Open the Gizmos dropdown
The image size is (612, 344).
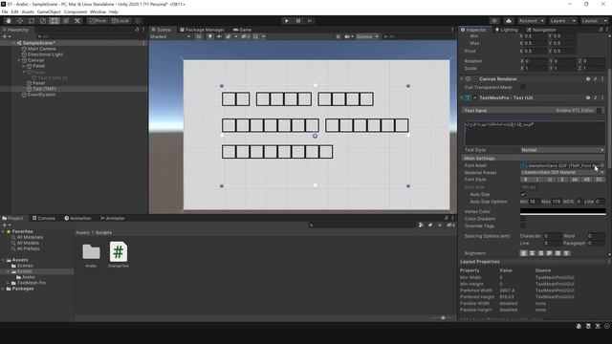367,36
